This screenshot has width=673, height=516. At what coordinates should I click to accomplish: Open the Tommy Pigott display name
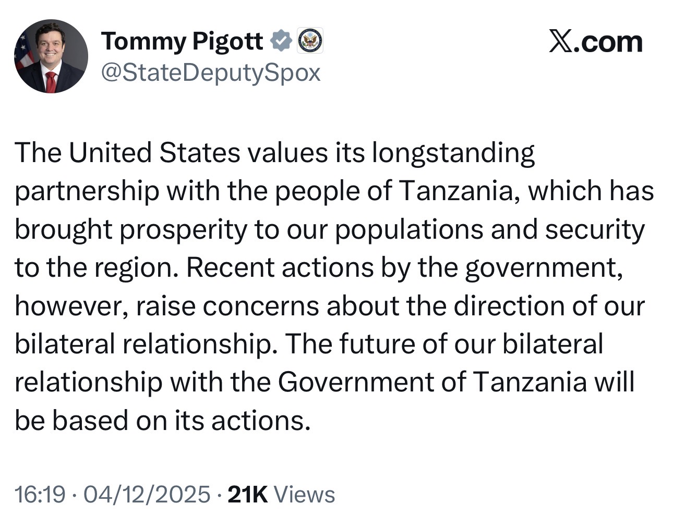[x=182, y=41]
